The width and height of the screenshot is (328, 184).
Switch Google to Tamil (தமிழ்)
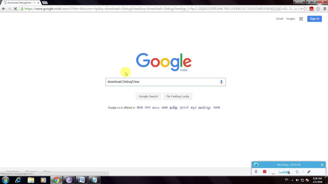tap(173, 108)
